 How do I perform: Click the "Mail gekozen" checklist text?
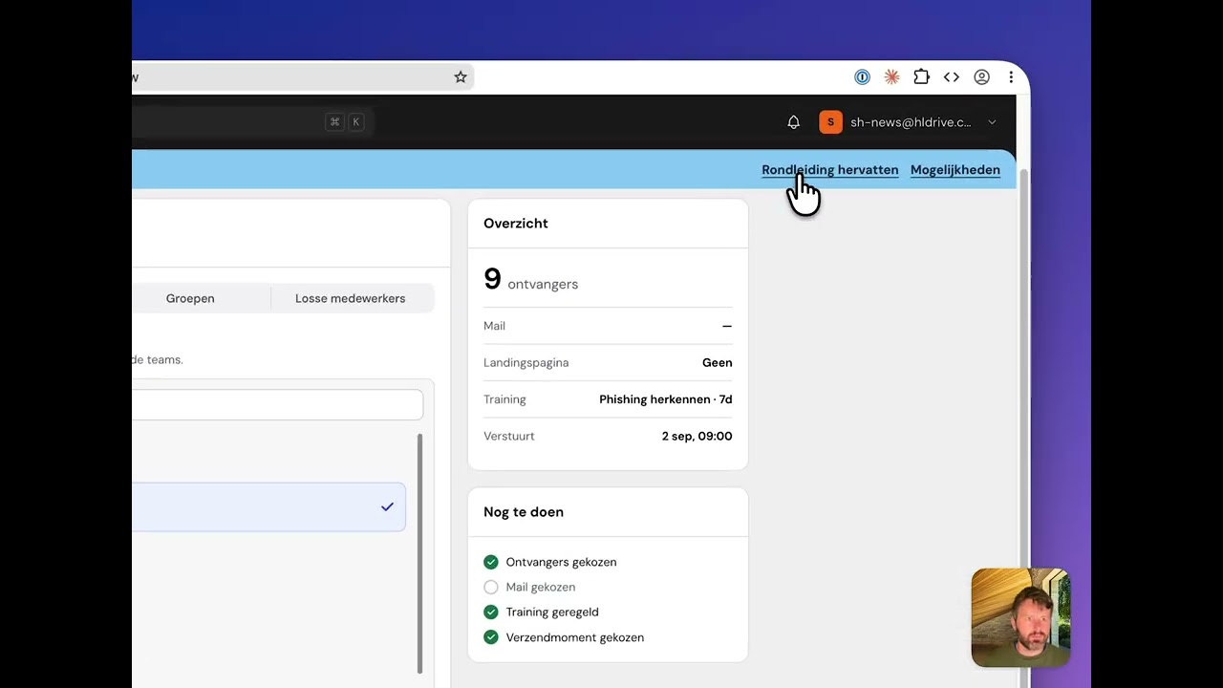coord(541,587)
